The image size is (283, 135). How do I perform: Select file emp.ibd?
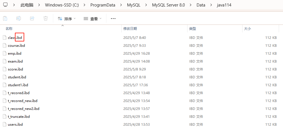15,54
